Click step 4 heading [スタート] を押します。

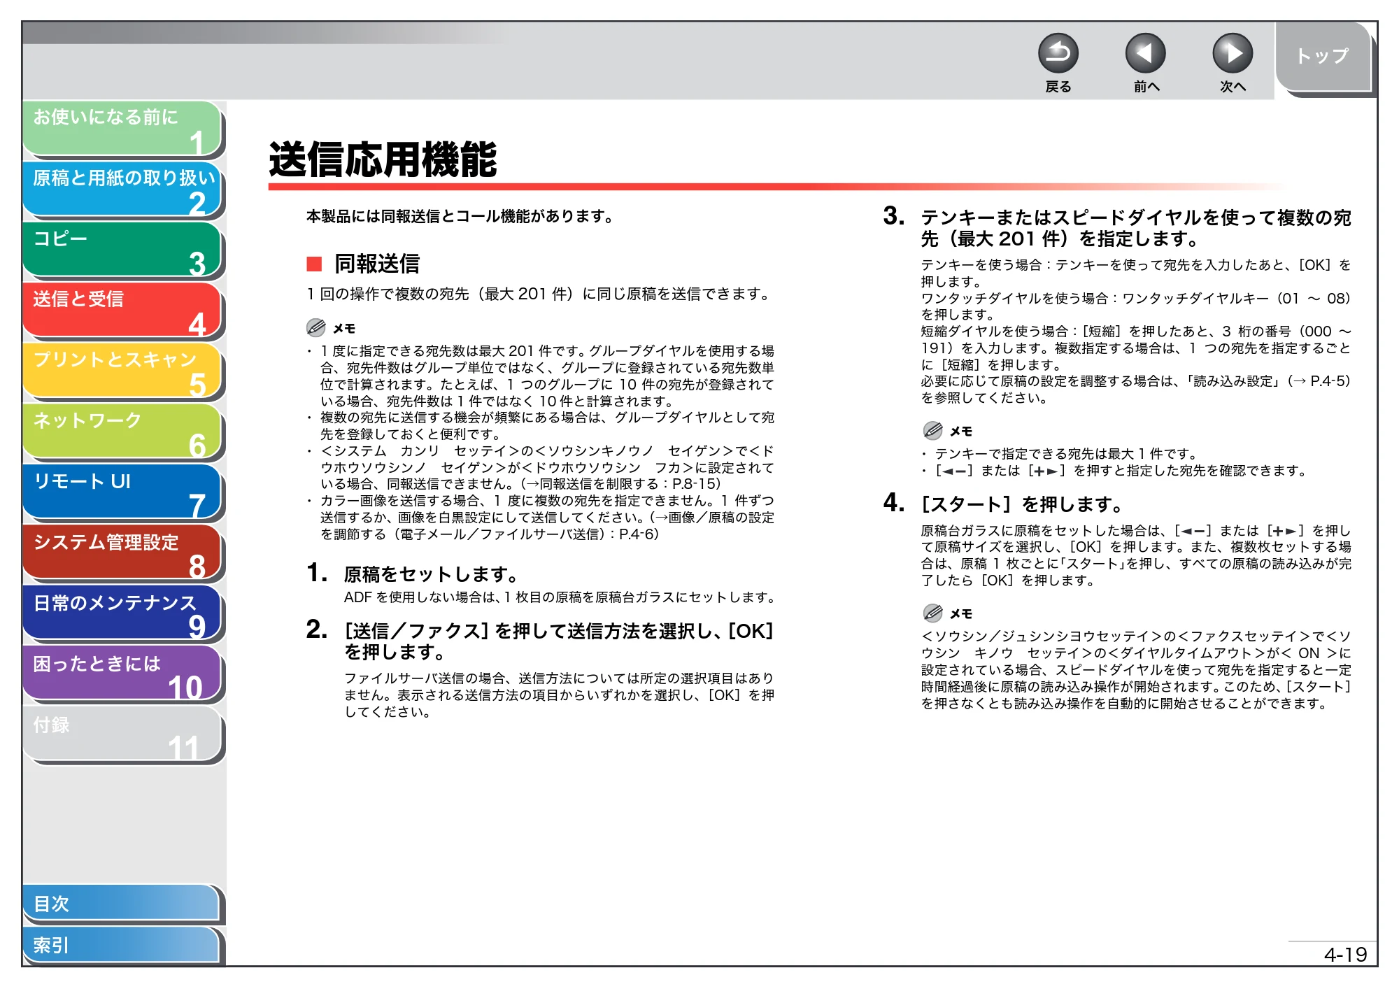click(x=1022, y=504)
